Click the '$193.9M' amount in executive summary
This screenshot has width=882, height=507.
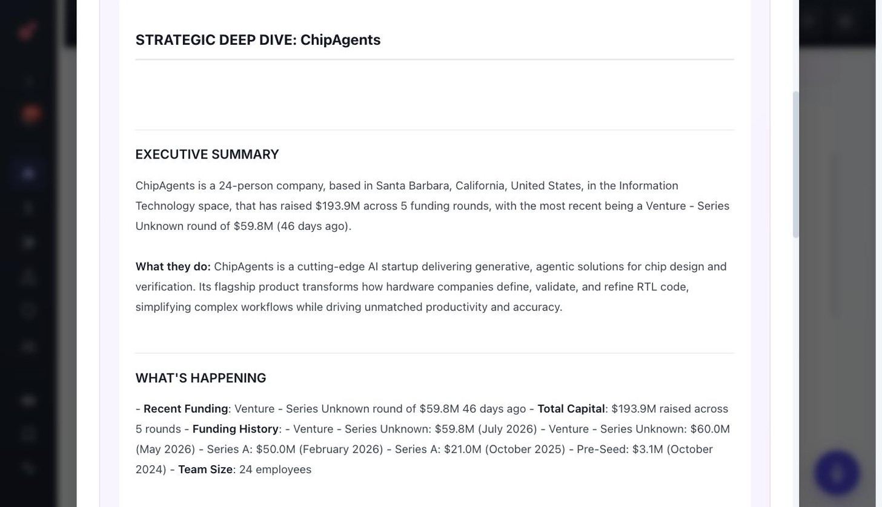(338, 206)
